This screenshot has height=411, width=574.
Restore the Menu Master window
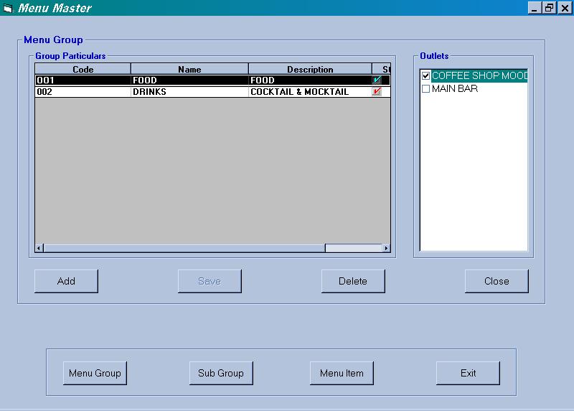click(x=549, y=8)
